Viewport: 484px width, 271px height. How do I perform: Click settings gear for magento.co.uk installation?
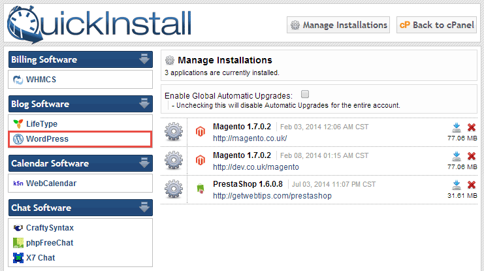pyautogui.click(x=174, y=131)
